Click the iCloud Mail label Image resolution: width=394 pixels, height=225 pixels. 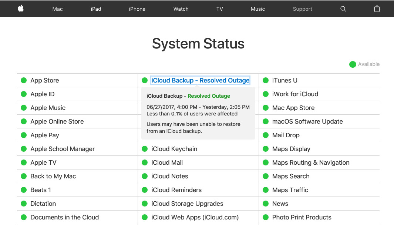tap(167, 163)
